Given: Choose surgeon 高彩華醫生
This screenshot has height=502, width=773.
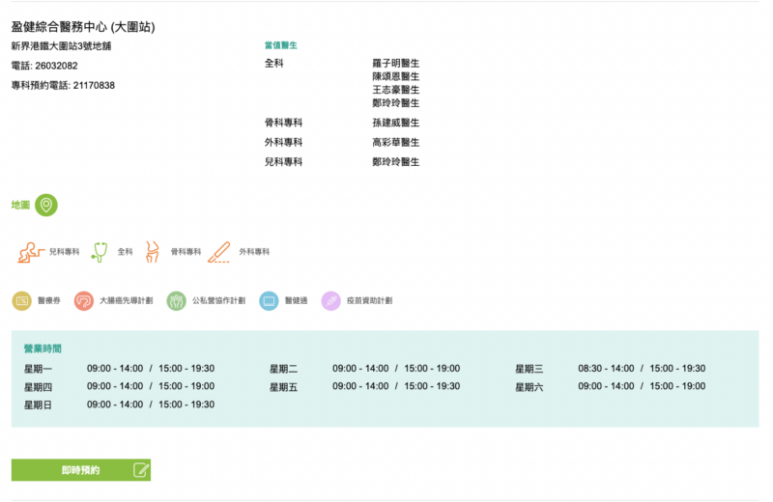Looking at the screenshot, I should tap(395, 143).
